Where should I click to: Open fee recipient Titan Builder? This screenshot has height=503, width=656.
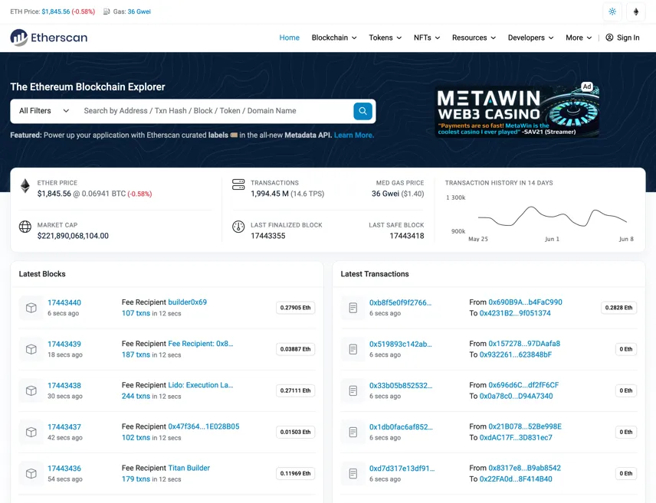click(x=189, y=468)
